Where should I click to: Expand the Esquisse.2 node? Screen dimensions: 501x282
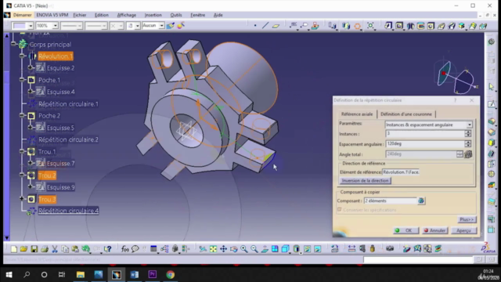coord(31,68)
